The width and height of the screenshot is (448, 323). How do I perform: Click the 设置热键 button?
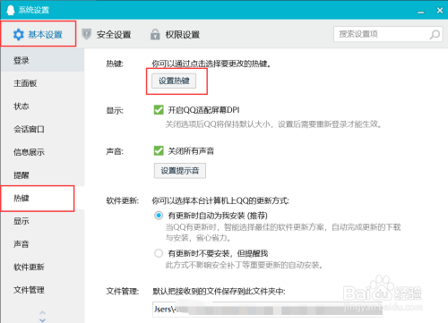[174, 81]
